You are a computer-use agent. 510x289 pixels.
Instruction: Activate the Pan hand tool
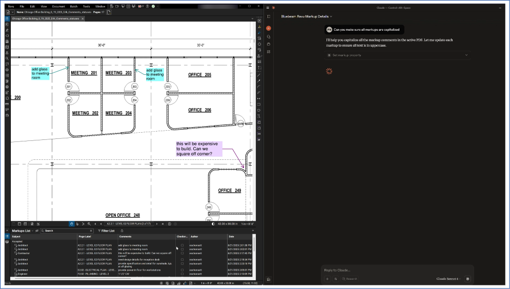point(71,223)
